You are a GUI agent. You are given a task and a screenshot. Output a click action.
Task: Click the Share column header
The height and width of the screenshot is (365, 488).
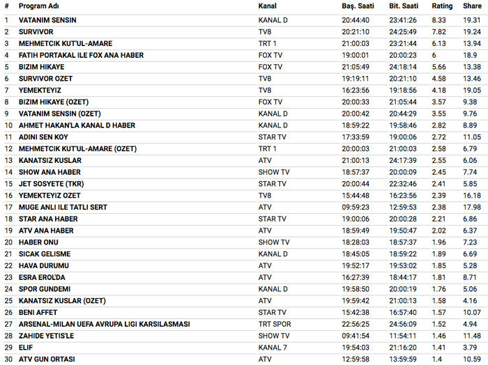tap(472, 6)
